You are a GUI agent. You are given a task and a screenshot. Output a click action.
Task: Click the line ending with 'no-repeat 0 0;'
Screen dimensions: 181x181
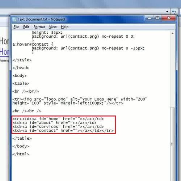tap(83, 37)
